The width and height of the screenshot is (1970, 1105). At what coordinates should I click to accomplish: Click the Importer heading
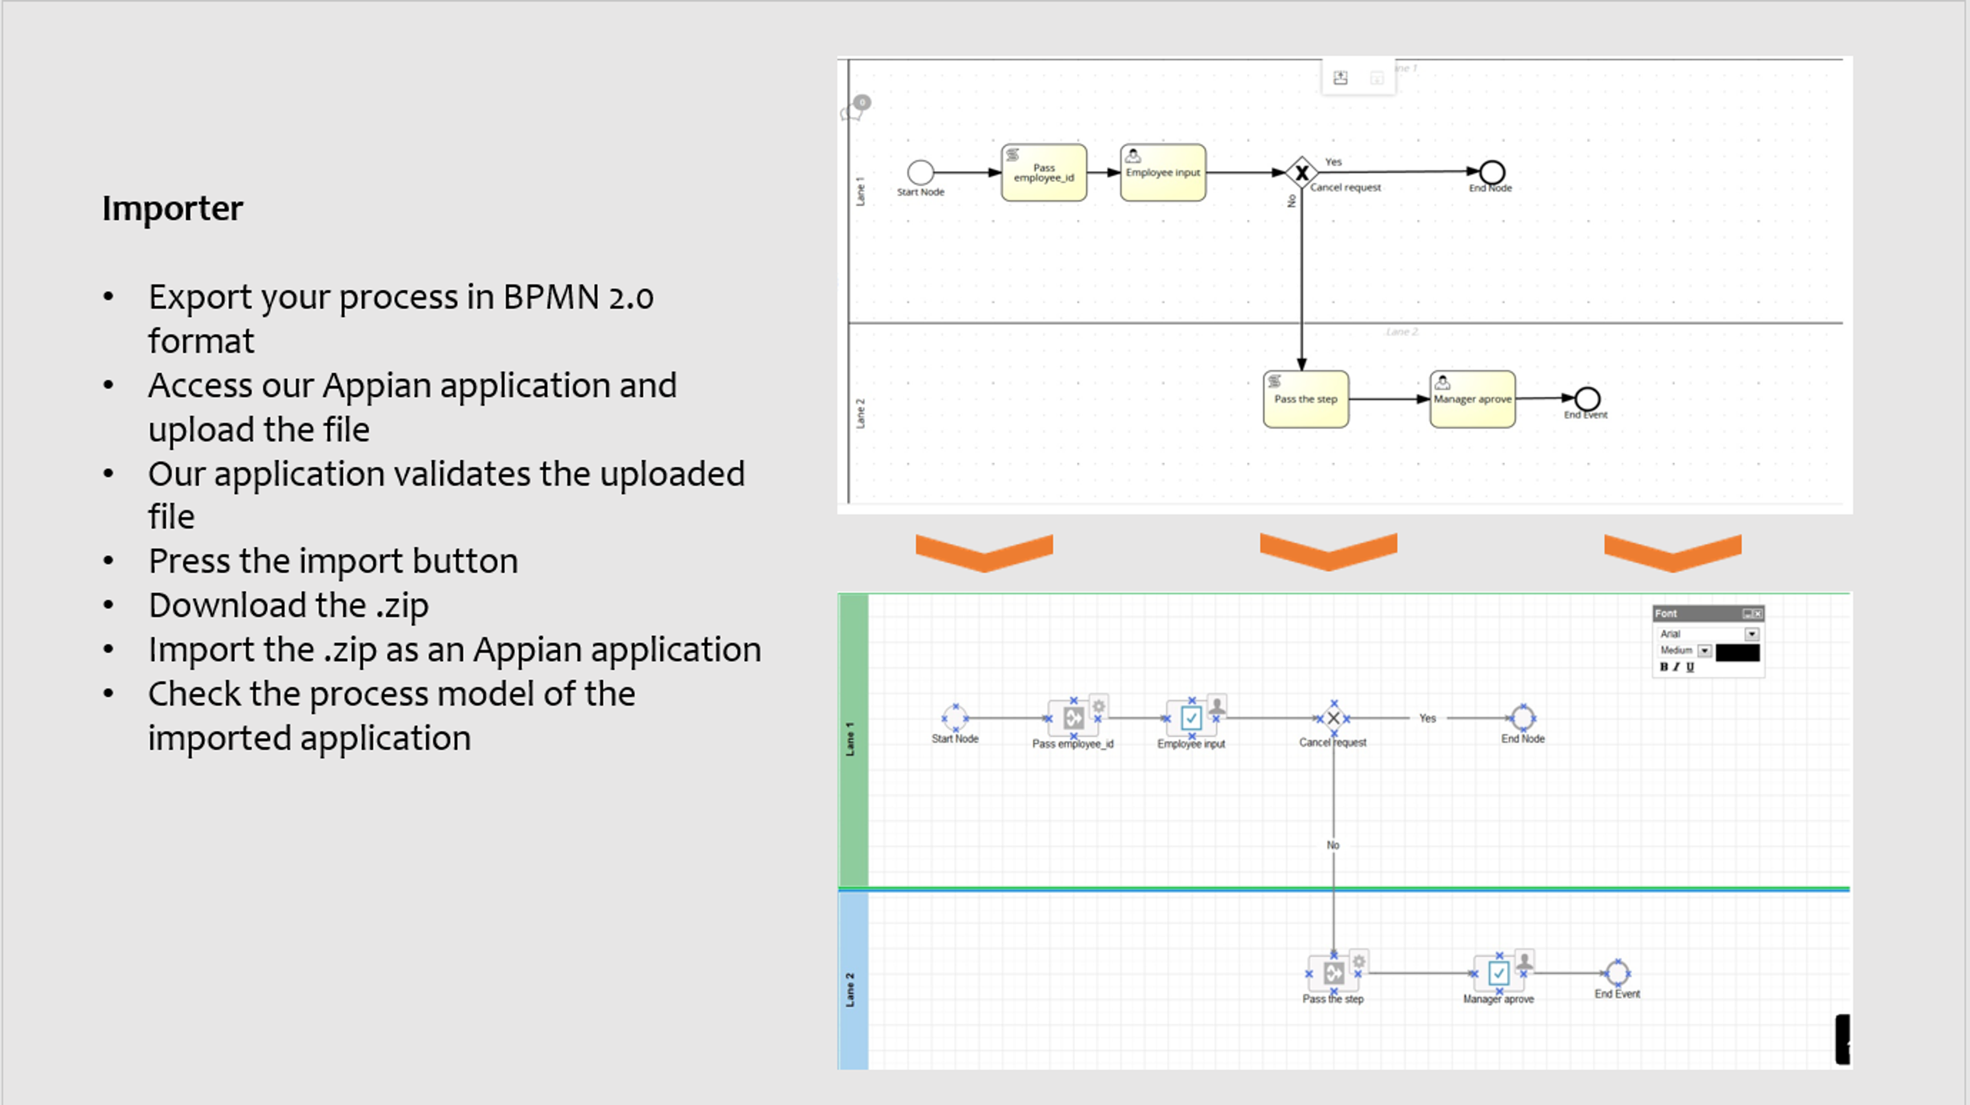coord(173,209)
